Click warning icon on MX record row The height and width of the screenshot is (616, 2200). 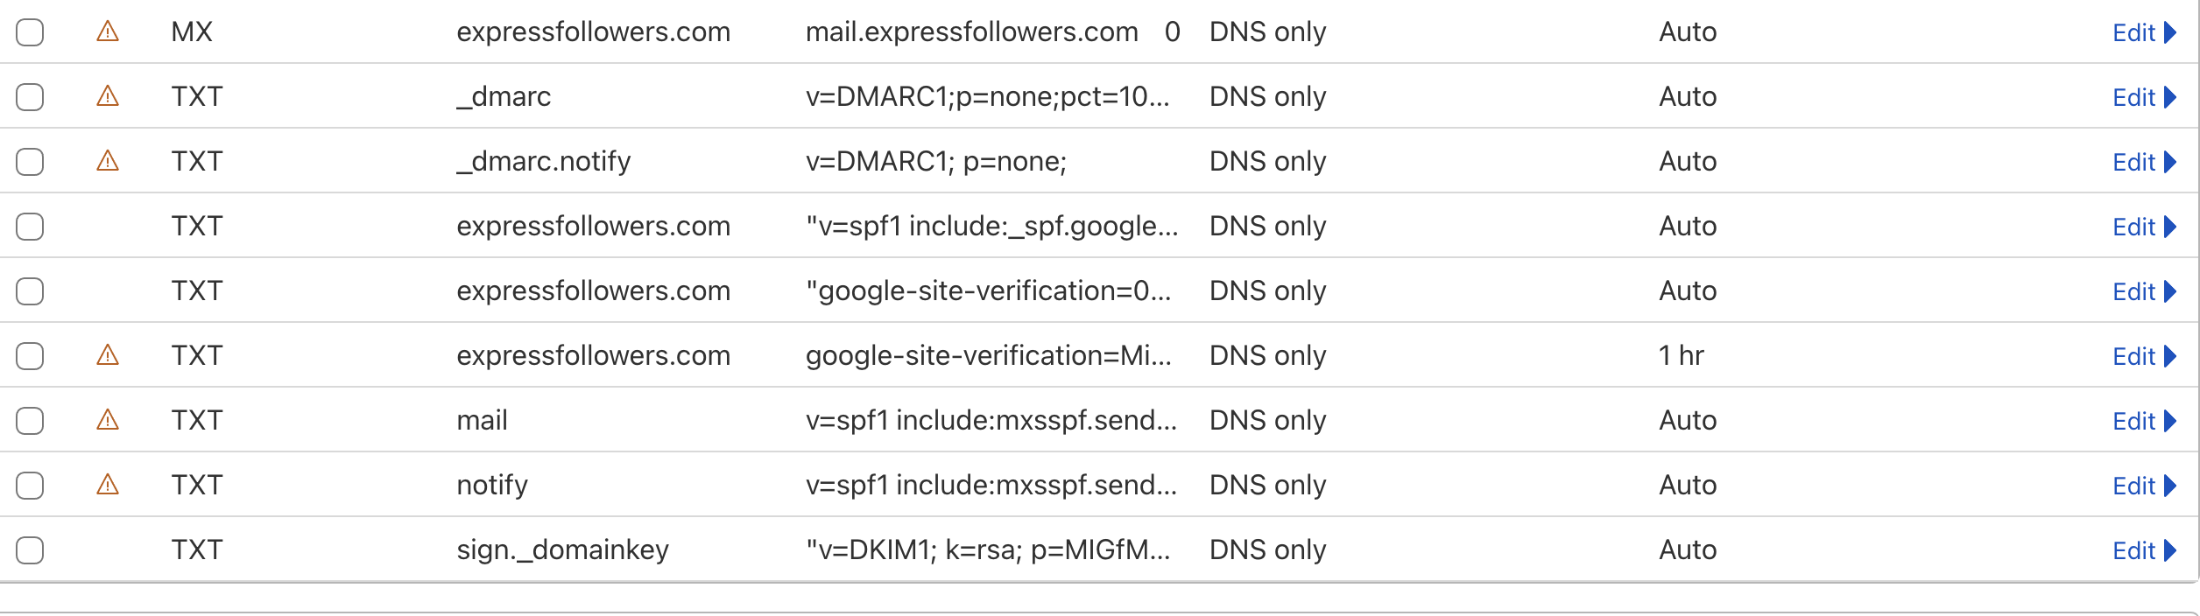[x=108, y=32]
